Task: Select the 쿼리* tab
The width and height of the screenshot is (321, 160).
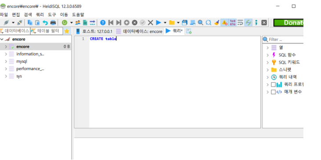Action: pyautogui.click(x=174, y=31)
